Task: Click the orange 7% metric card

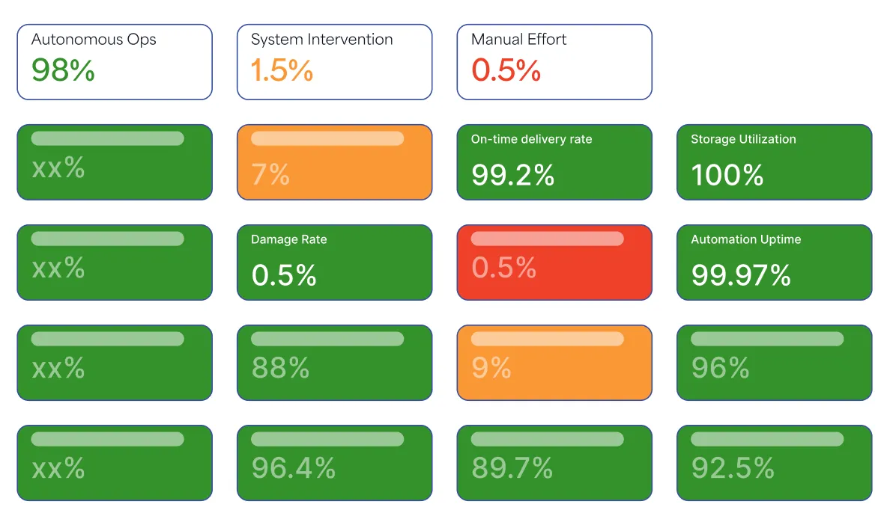Action: (x=334, y=162)
